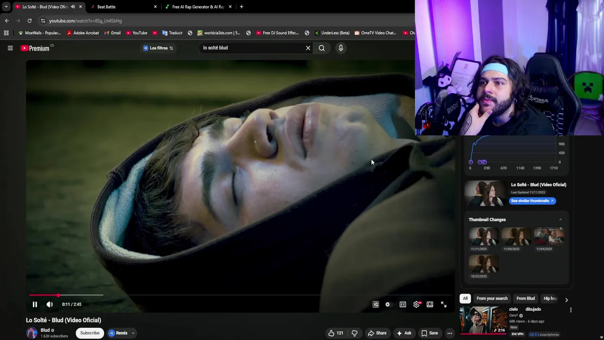Open OmeTV Video Chat bookmark
This screenshot has width=604, height=340.
click(x=376, y=33)
